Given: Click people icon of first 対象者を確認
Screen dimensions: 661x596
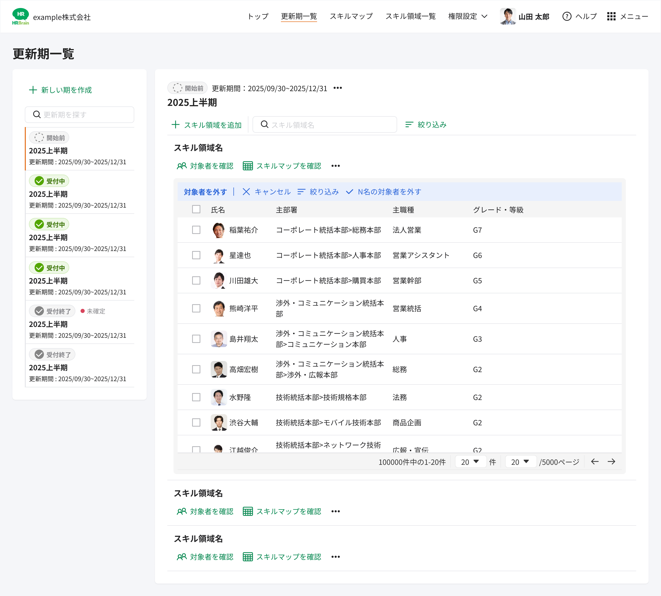Looking at the screenshot, I should tap(182, 166).
